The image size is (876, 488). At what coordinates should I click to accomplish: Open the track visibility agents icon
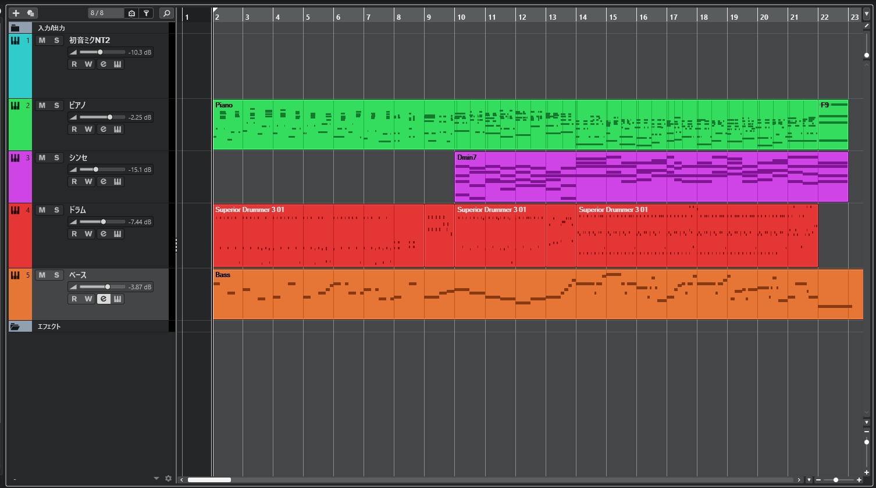coord(131,13)
